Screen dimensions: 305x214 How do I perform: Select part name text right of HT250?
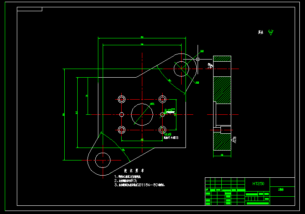click(281, 189)
